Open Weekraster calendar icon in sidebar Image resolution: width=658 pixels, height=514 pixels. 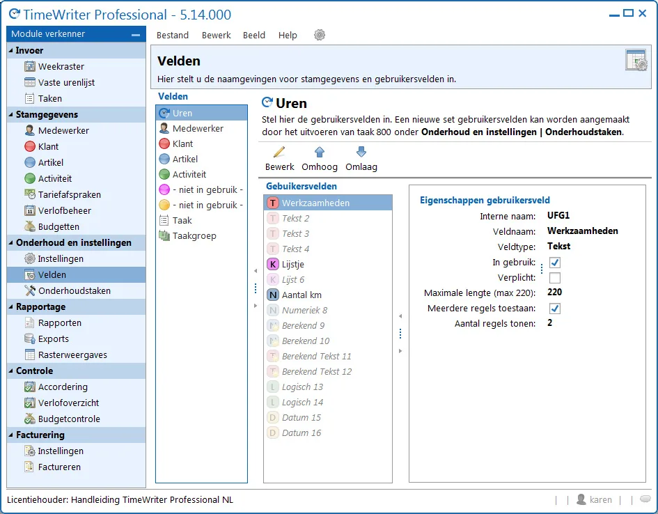tap(30, 66)
